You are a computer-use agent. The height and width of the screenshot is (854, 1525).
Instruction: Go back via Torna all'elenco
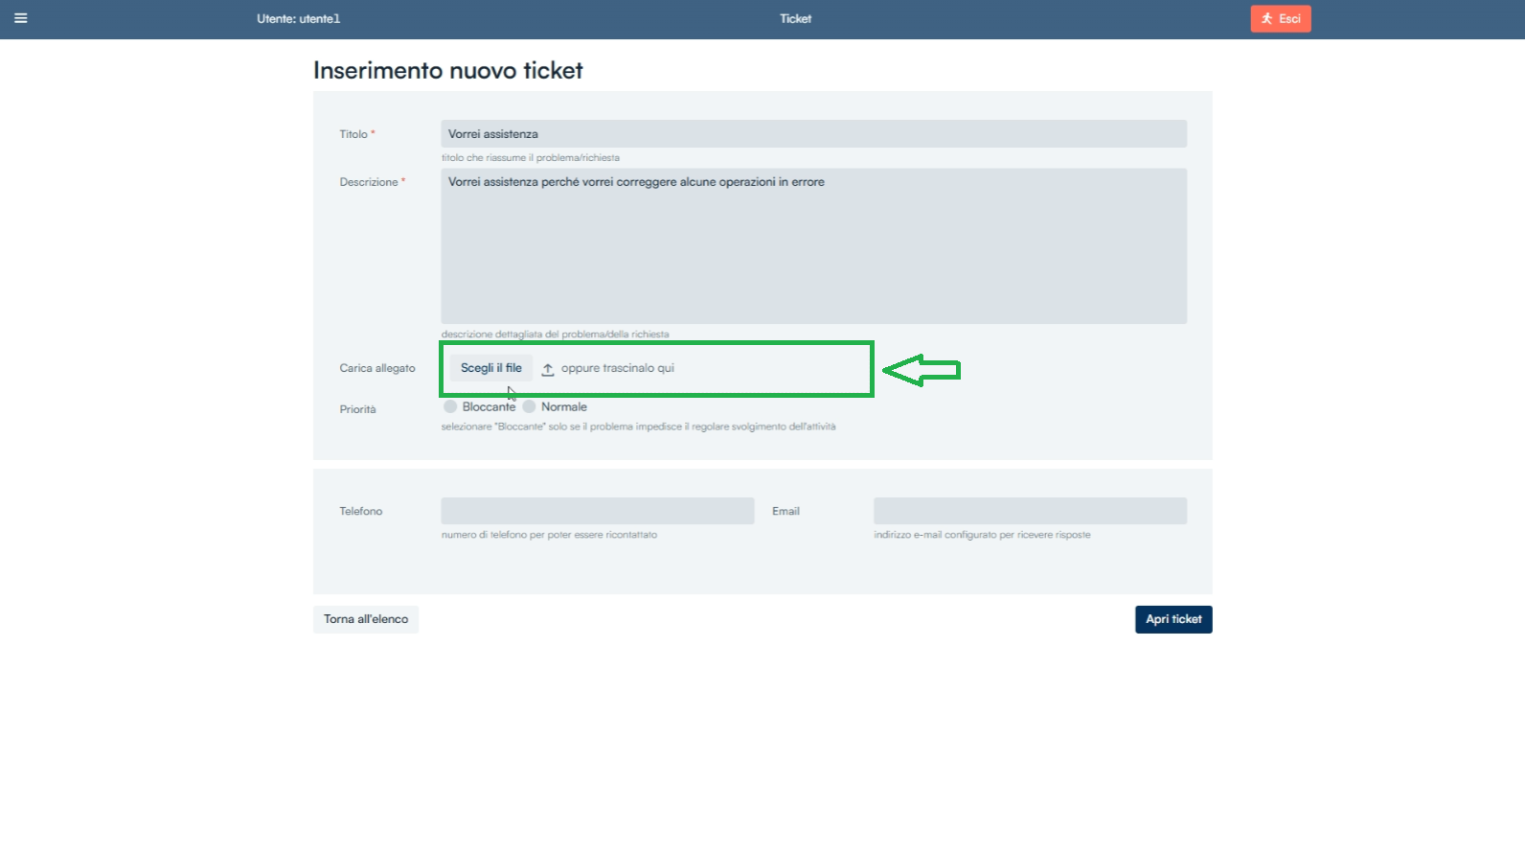pos(366,619)
